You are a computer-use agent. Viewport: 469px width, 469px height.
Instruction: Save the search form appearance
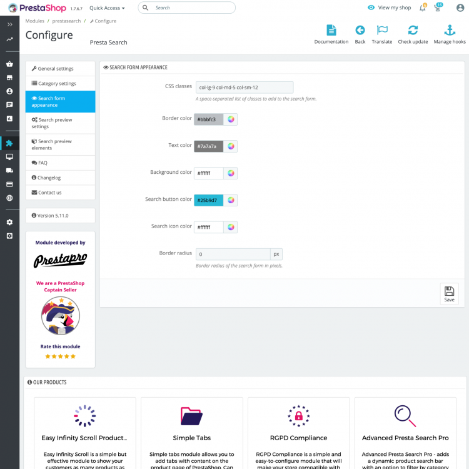449,294
